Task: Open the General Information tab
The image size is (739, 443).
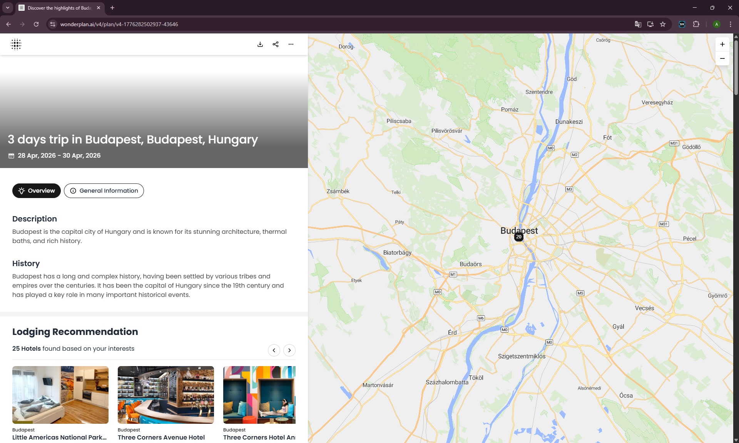Action: [x=104, y=191]
